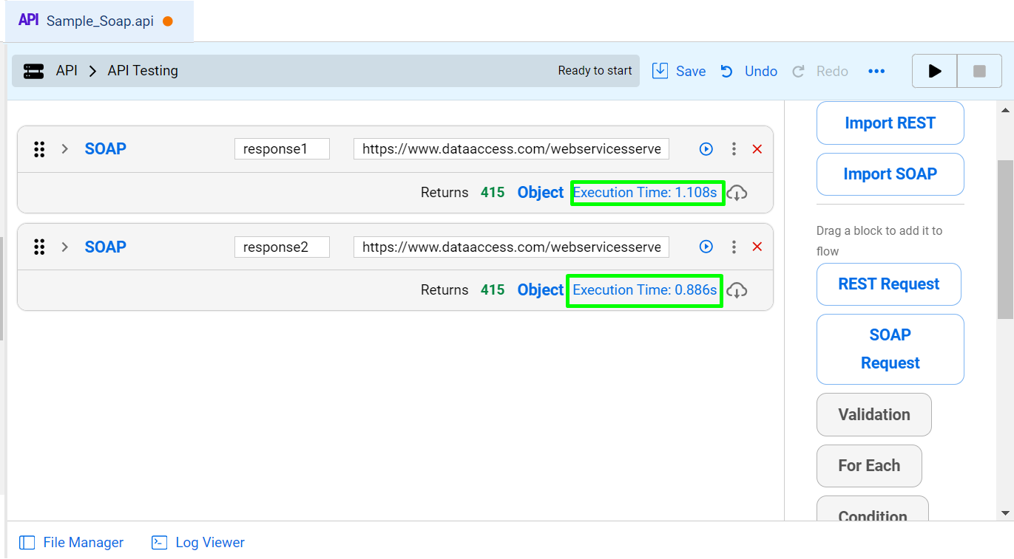The height and width of the screenshot is (559, 1014).
Task: Delete the response1 SOAP block
Action: [757, 149]
